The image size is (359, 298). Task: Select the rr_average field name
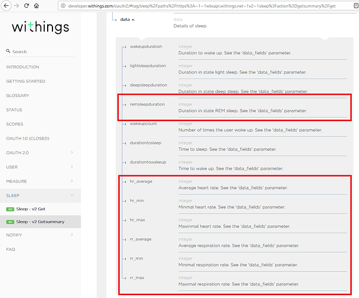141,239
